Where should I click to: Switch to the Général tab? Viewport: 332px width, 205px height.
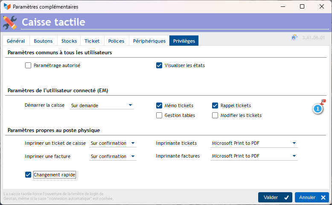16,41
